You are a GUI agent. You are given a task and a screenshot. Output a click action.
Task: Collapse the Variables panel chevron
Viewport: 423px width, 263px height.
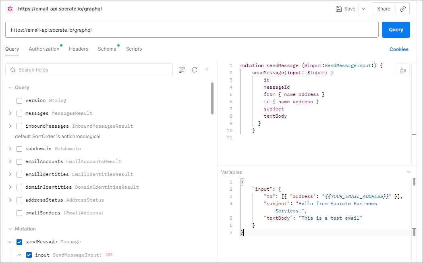409,171
